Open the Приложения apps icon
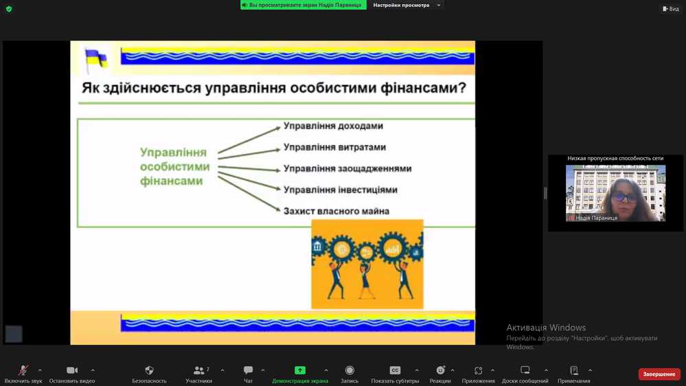Image resolution: width=686 pixels, height=386 pixels. 478,371
